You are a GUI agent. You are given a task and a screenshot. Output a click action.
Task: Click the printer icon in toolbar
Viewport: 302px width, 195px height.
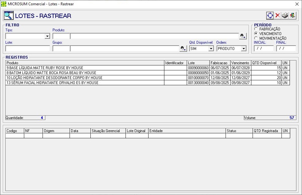point(285,16)
